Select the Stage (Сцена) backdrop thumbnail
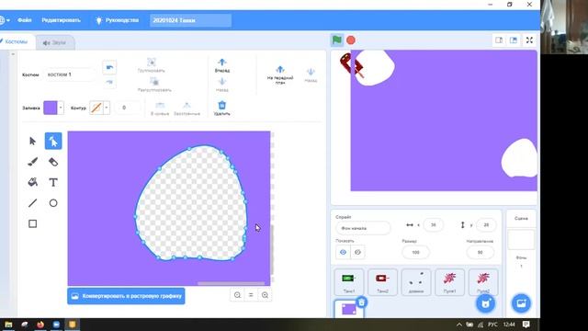 coord(521,239)
